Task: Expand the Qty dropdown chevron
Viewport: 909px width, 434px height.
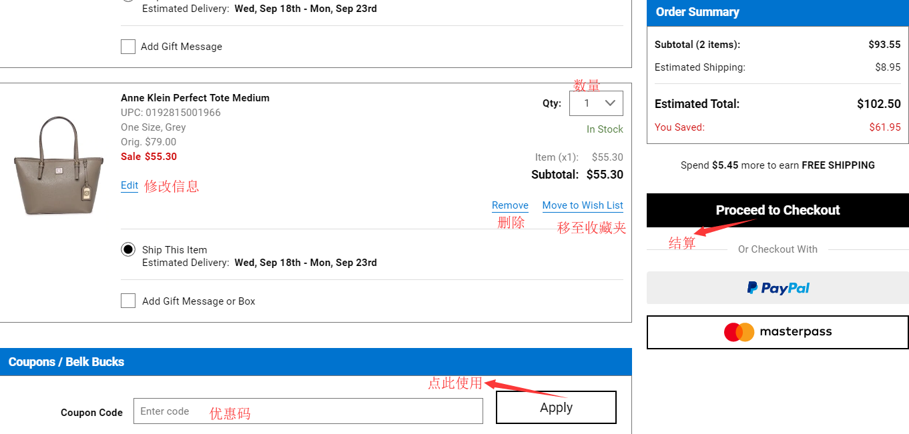Action: pyautogui.click(x=609, y=103)
